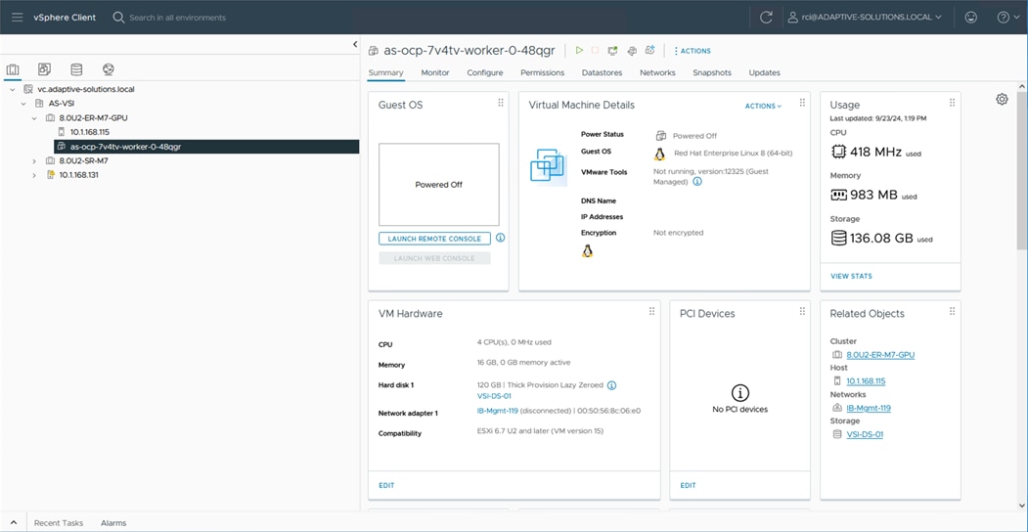This screenshot has height=532, width=1028.
Task: Click the vertical scrollbar of summary page
Action: (1022, 170)
